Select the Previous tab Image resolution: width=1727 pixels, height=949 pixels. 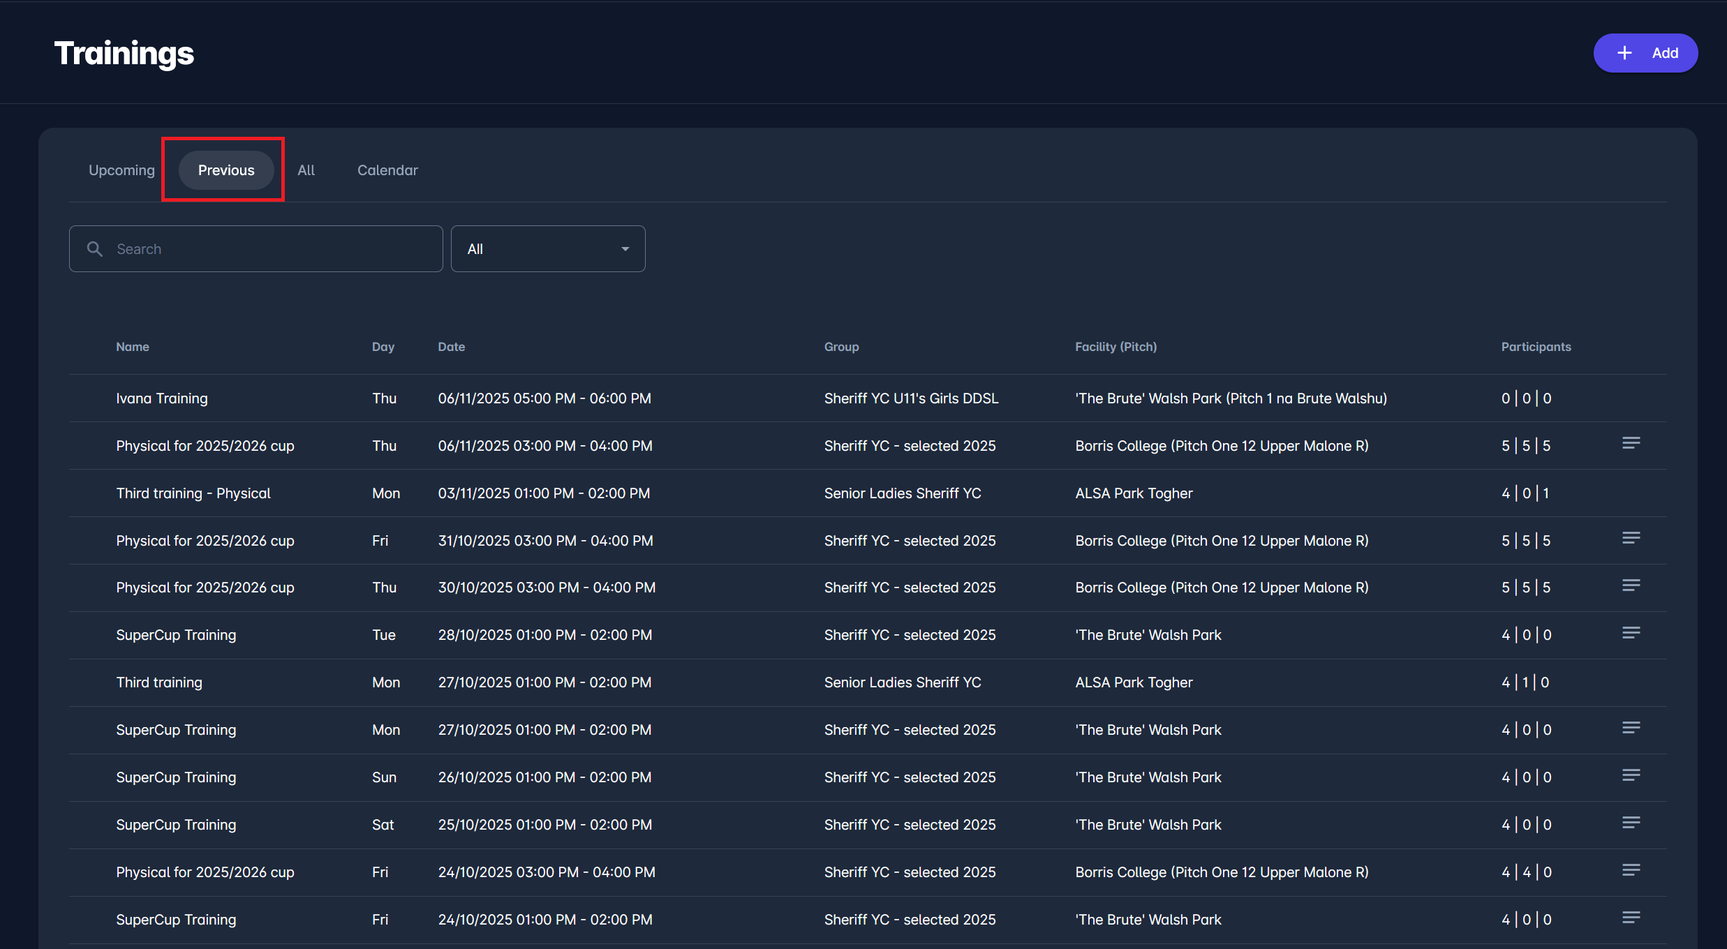[226, 170]
